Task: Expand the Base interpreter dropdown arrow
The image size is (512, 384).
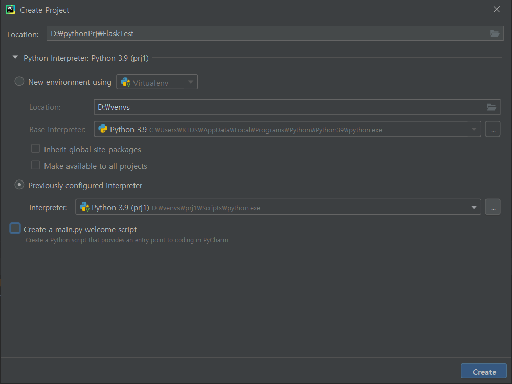Action: tap(474, 130)
